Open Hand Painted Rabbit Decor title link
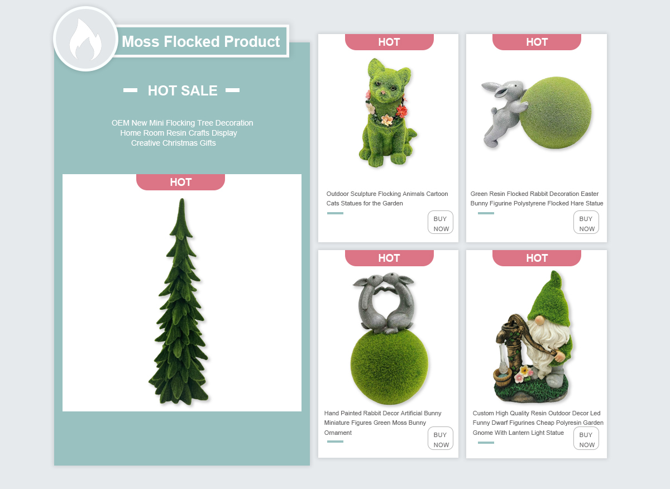The image size is (670, 489). click(382, 423)
